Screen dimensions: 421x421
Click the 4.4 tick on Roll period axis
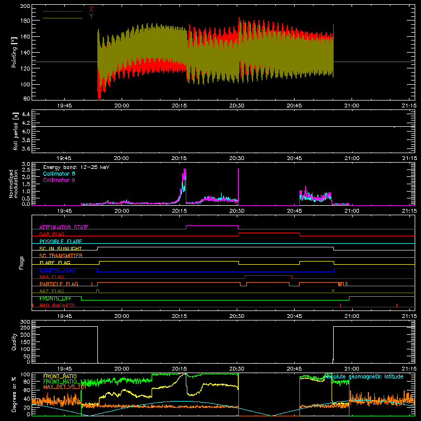coord(26,114)
